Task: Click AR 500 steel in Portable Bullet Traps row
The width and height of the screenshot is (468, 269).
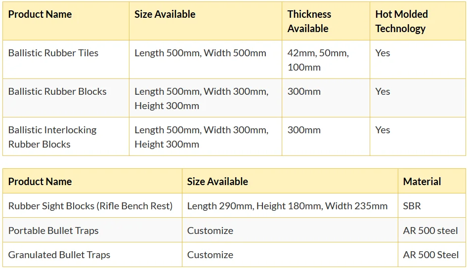Action: coord(430,231)
